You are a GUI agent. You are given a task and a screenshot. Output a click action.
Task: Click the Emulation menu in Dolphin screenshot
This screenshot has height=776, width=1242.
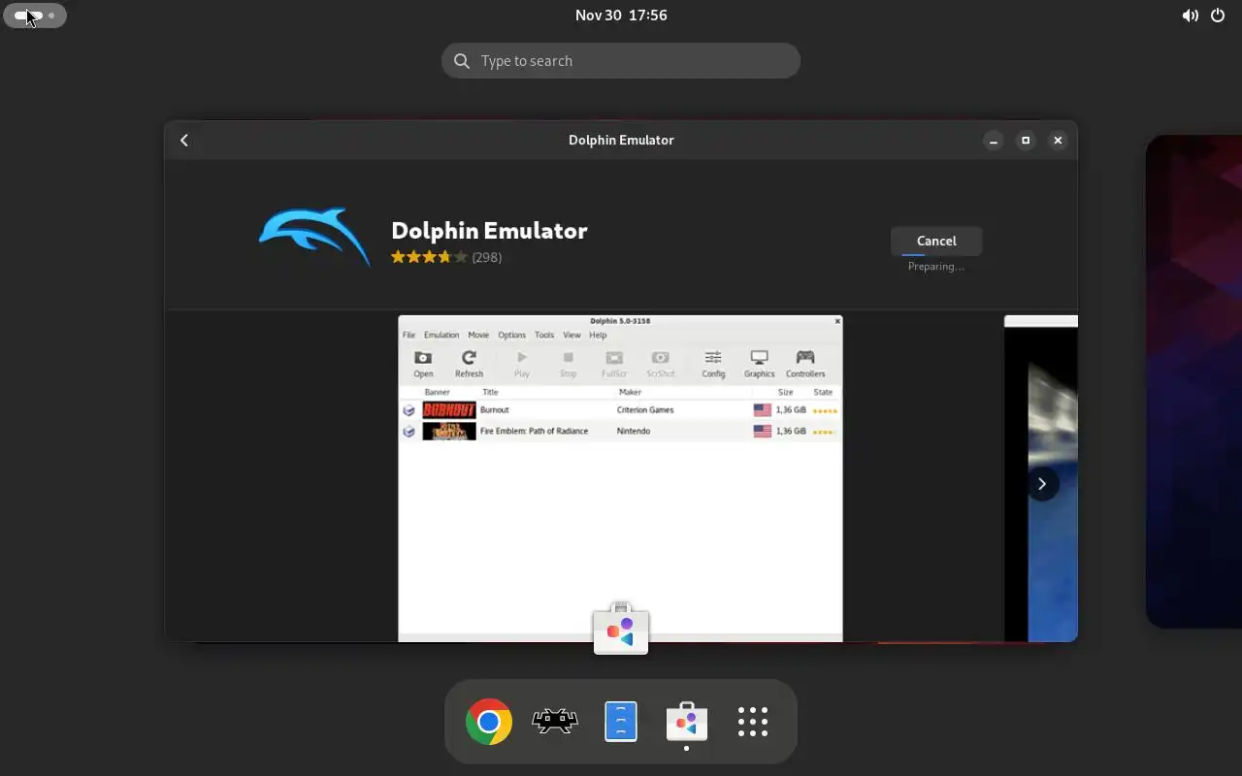[x=441, y=335]
